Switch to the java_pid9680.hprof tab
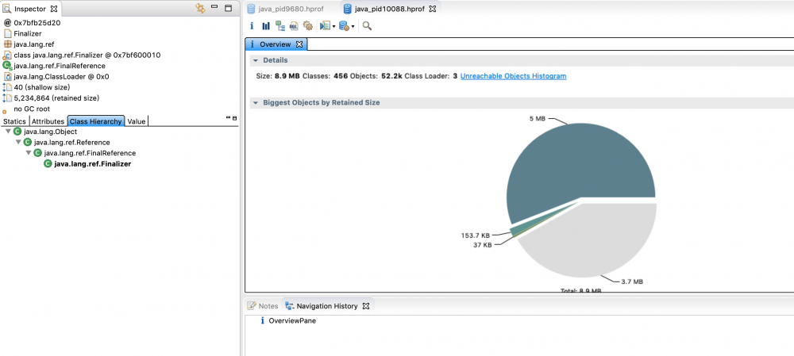Image resolution: width=794 pixels, height=356 pixels. point(290,9)
